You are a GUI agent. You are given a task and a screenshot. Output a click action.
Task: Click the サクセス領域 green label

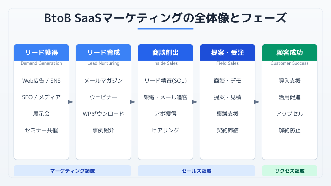(290, 171)
